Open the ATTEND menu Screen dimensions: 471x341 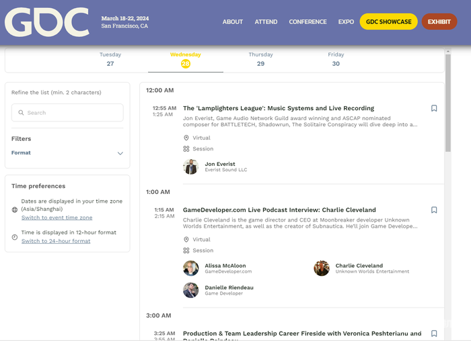point(266,22)
